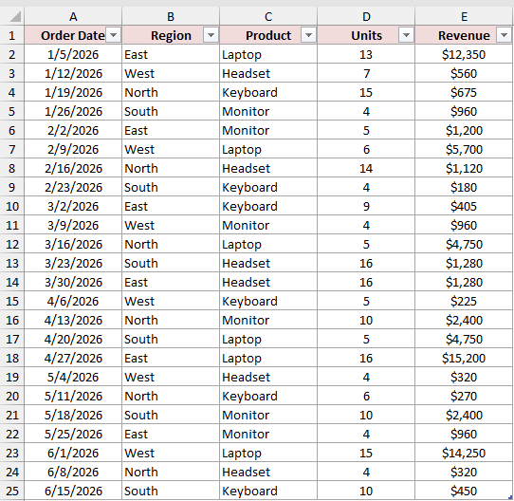Image resolution: width=514 pixels, height=501 pixels.
Task: Select revenue cell $15,200
Action: click(x=464, y=358)
